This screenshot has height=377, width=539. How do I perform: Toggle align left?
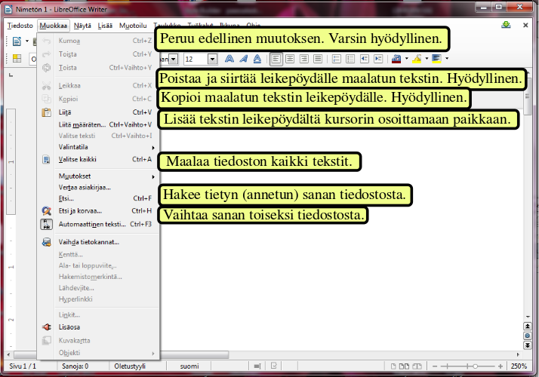point(276,59)
